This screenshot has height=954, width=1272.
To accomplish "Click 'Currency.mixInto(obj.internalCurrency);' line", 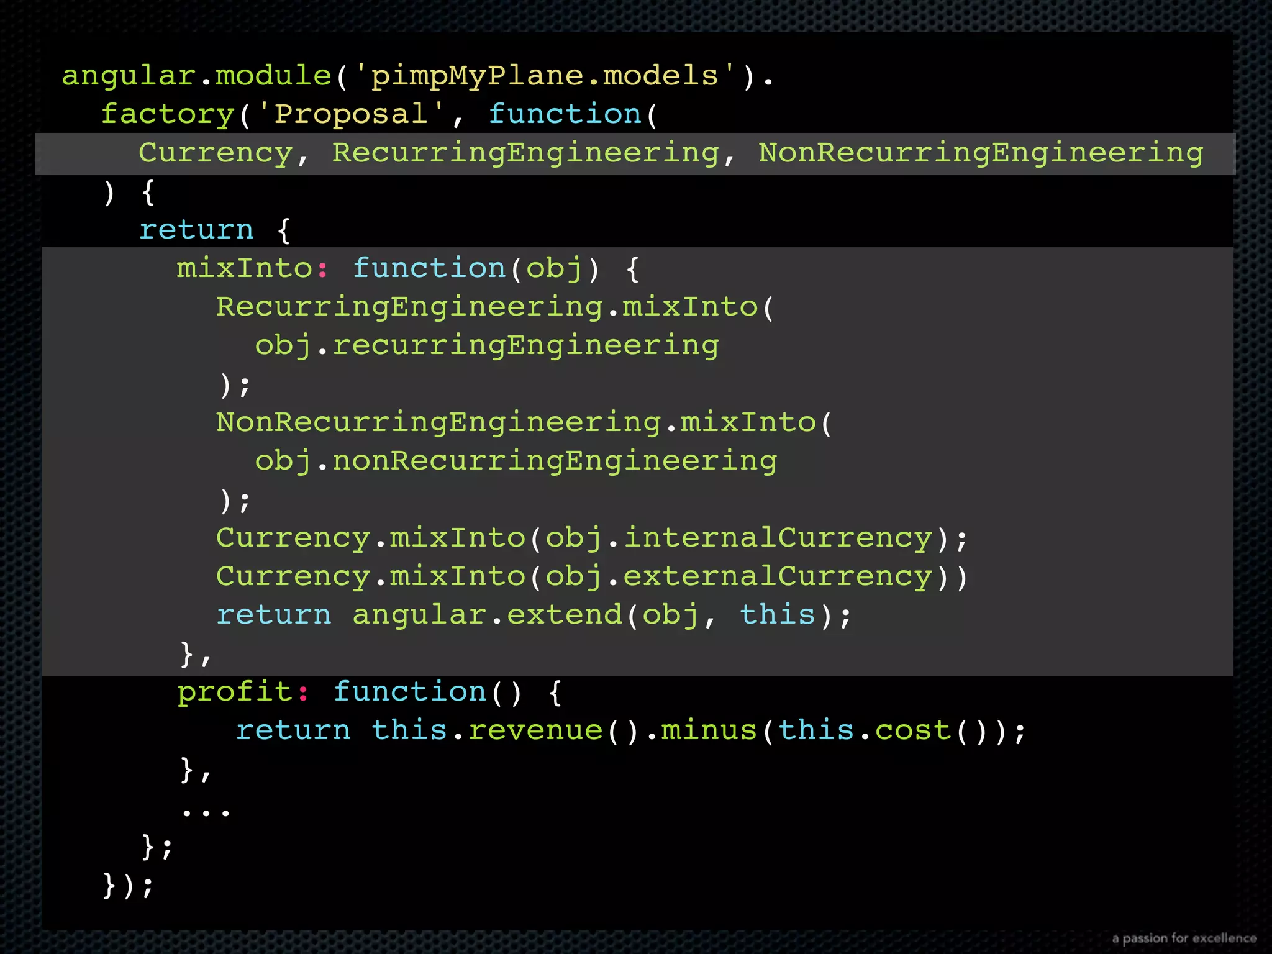I will pyautogui.click(x=592, y=538).
